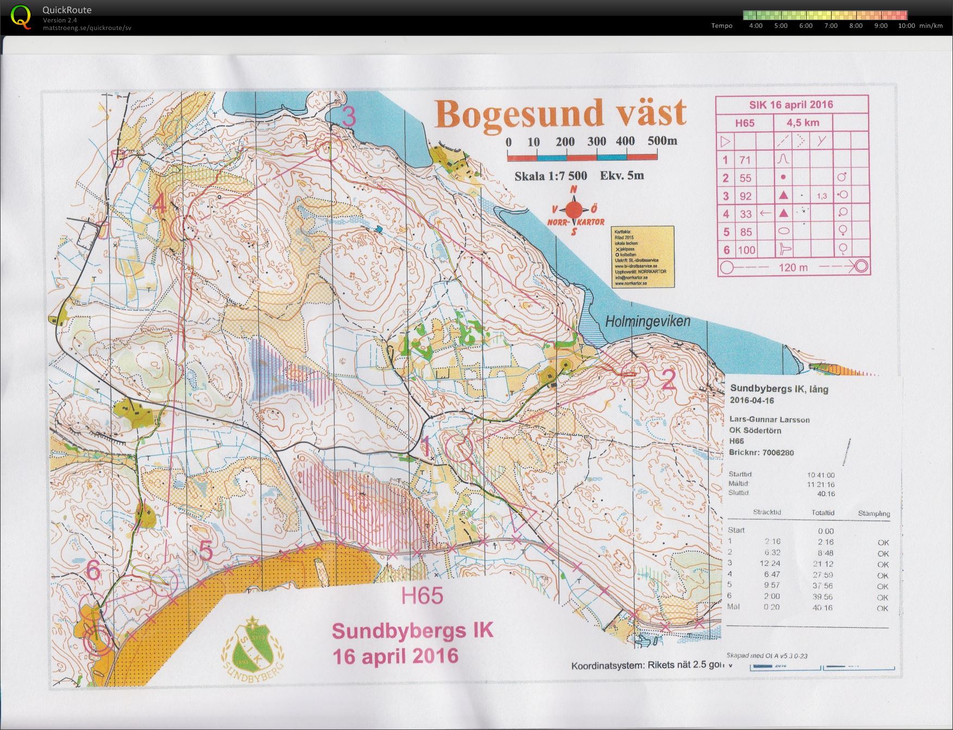Click the Holmingeviken bay label
The width and height of the screenshot is (953, 730).
click(647, 321)
